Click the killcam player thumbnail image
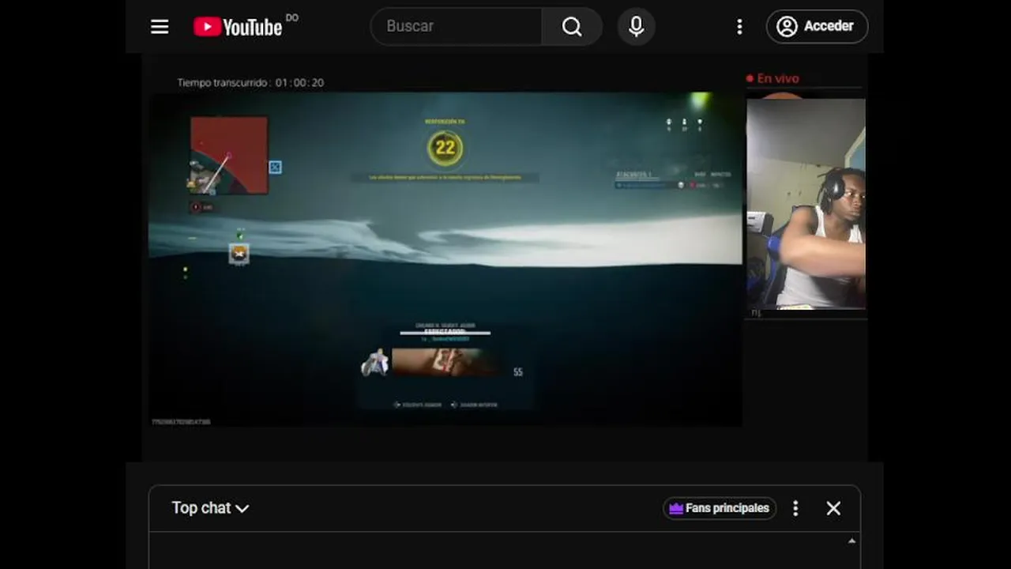This screenshot has width=1011, height=569. 445,363
